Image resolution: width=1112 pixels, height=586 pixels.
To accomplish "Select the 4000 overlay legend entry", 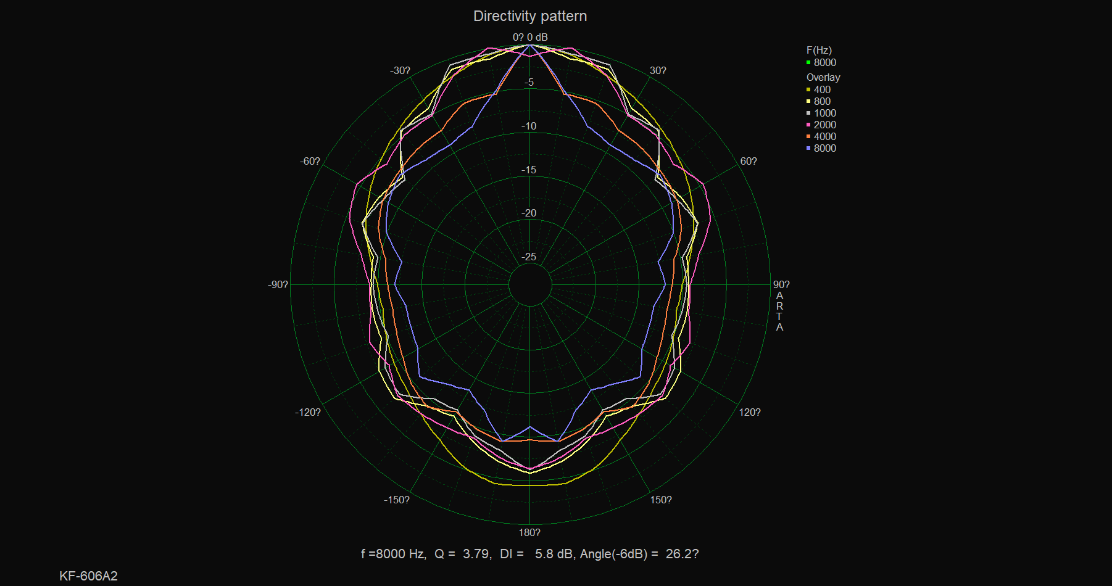I will [821, 136].
